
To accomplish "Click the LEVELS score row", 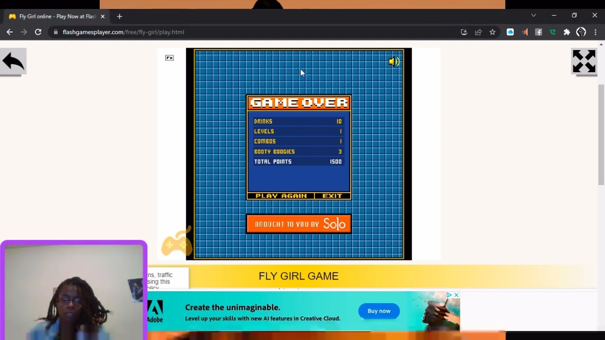I will pos(298,131).
